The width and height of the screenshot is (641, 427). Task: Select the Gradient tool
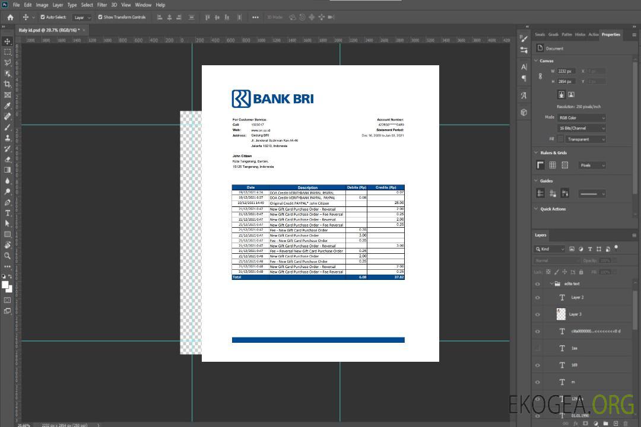click(7, 170)
